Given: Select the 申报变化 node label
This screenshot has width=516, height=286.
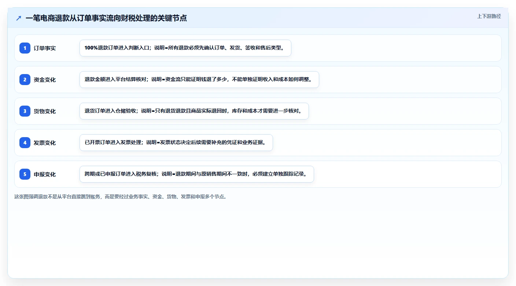Looking at the screenshot, I should (45, 174).
